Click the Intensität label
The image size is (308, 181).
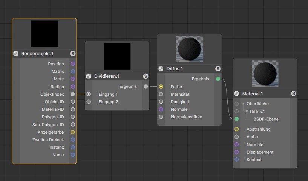(x=180, y=94)
